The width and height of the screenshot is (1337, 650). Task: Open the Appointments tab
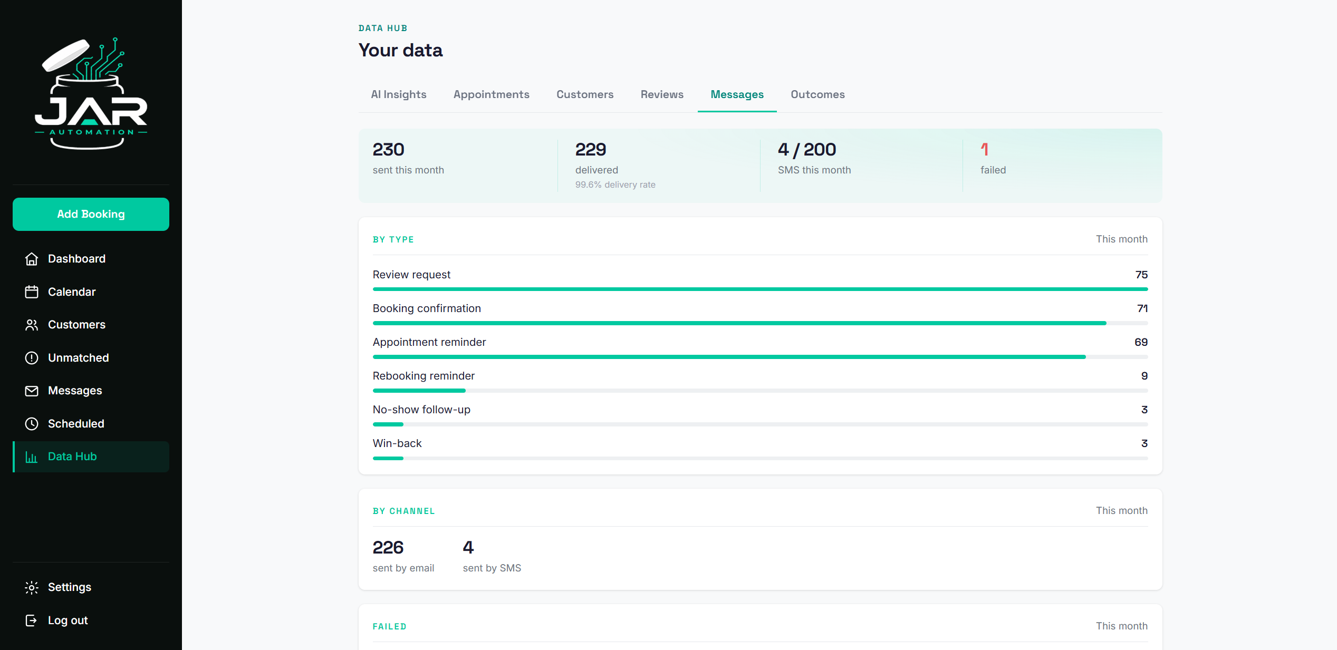pos(492,94)
